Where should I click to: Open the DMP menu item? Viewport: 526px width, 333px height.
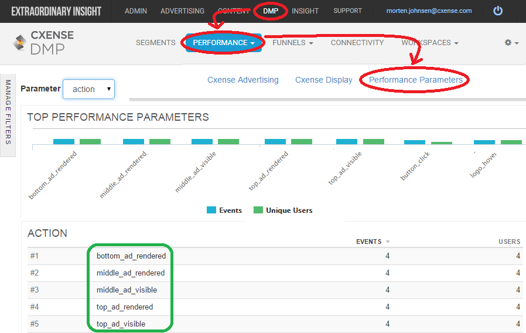point(271,11)
